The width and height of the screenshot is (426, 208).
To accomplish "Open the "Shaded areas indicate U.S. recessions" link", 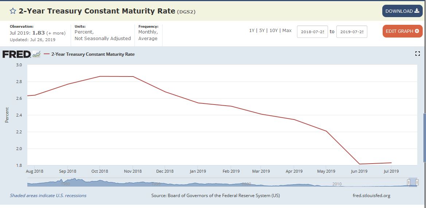I will pos(48,196).
